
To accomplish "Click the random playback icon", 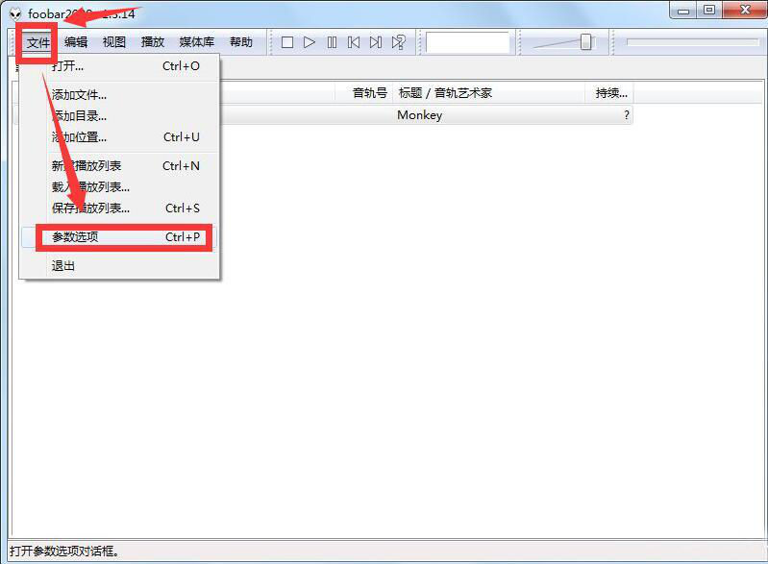I will (x=398, y=42).
